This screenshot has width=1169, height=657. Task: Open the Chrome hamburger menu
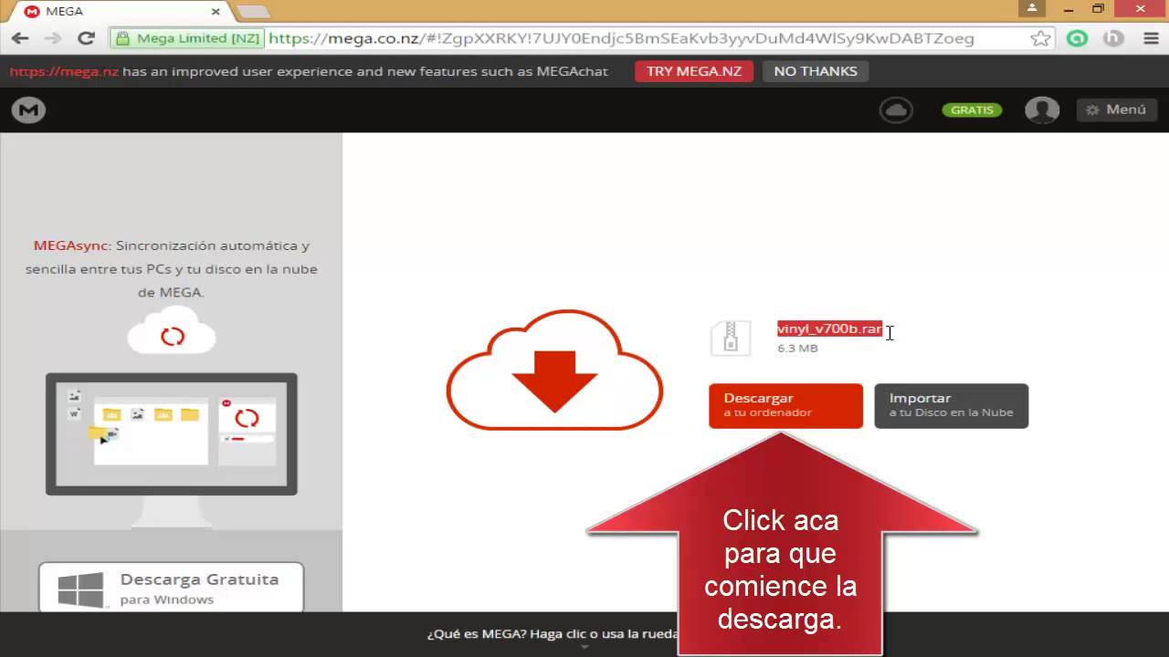[x=1151, y=38]
